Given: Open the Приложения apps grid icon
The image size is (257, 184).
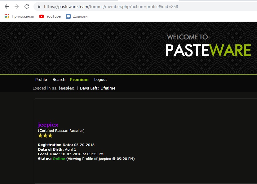Looking at the screenshot, I should 7,16.
